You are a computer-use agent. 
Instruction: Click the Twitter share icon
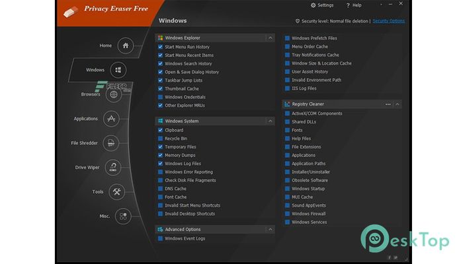click(396, 257)
